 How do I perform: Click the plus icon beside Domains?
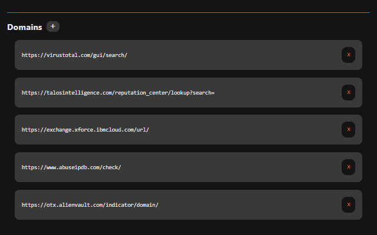coord(53,26)
